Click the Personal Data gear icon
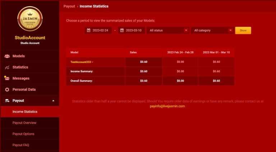Image resolution: width=276 pixels, height=152 pixels. [7, 90]
